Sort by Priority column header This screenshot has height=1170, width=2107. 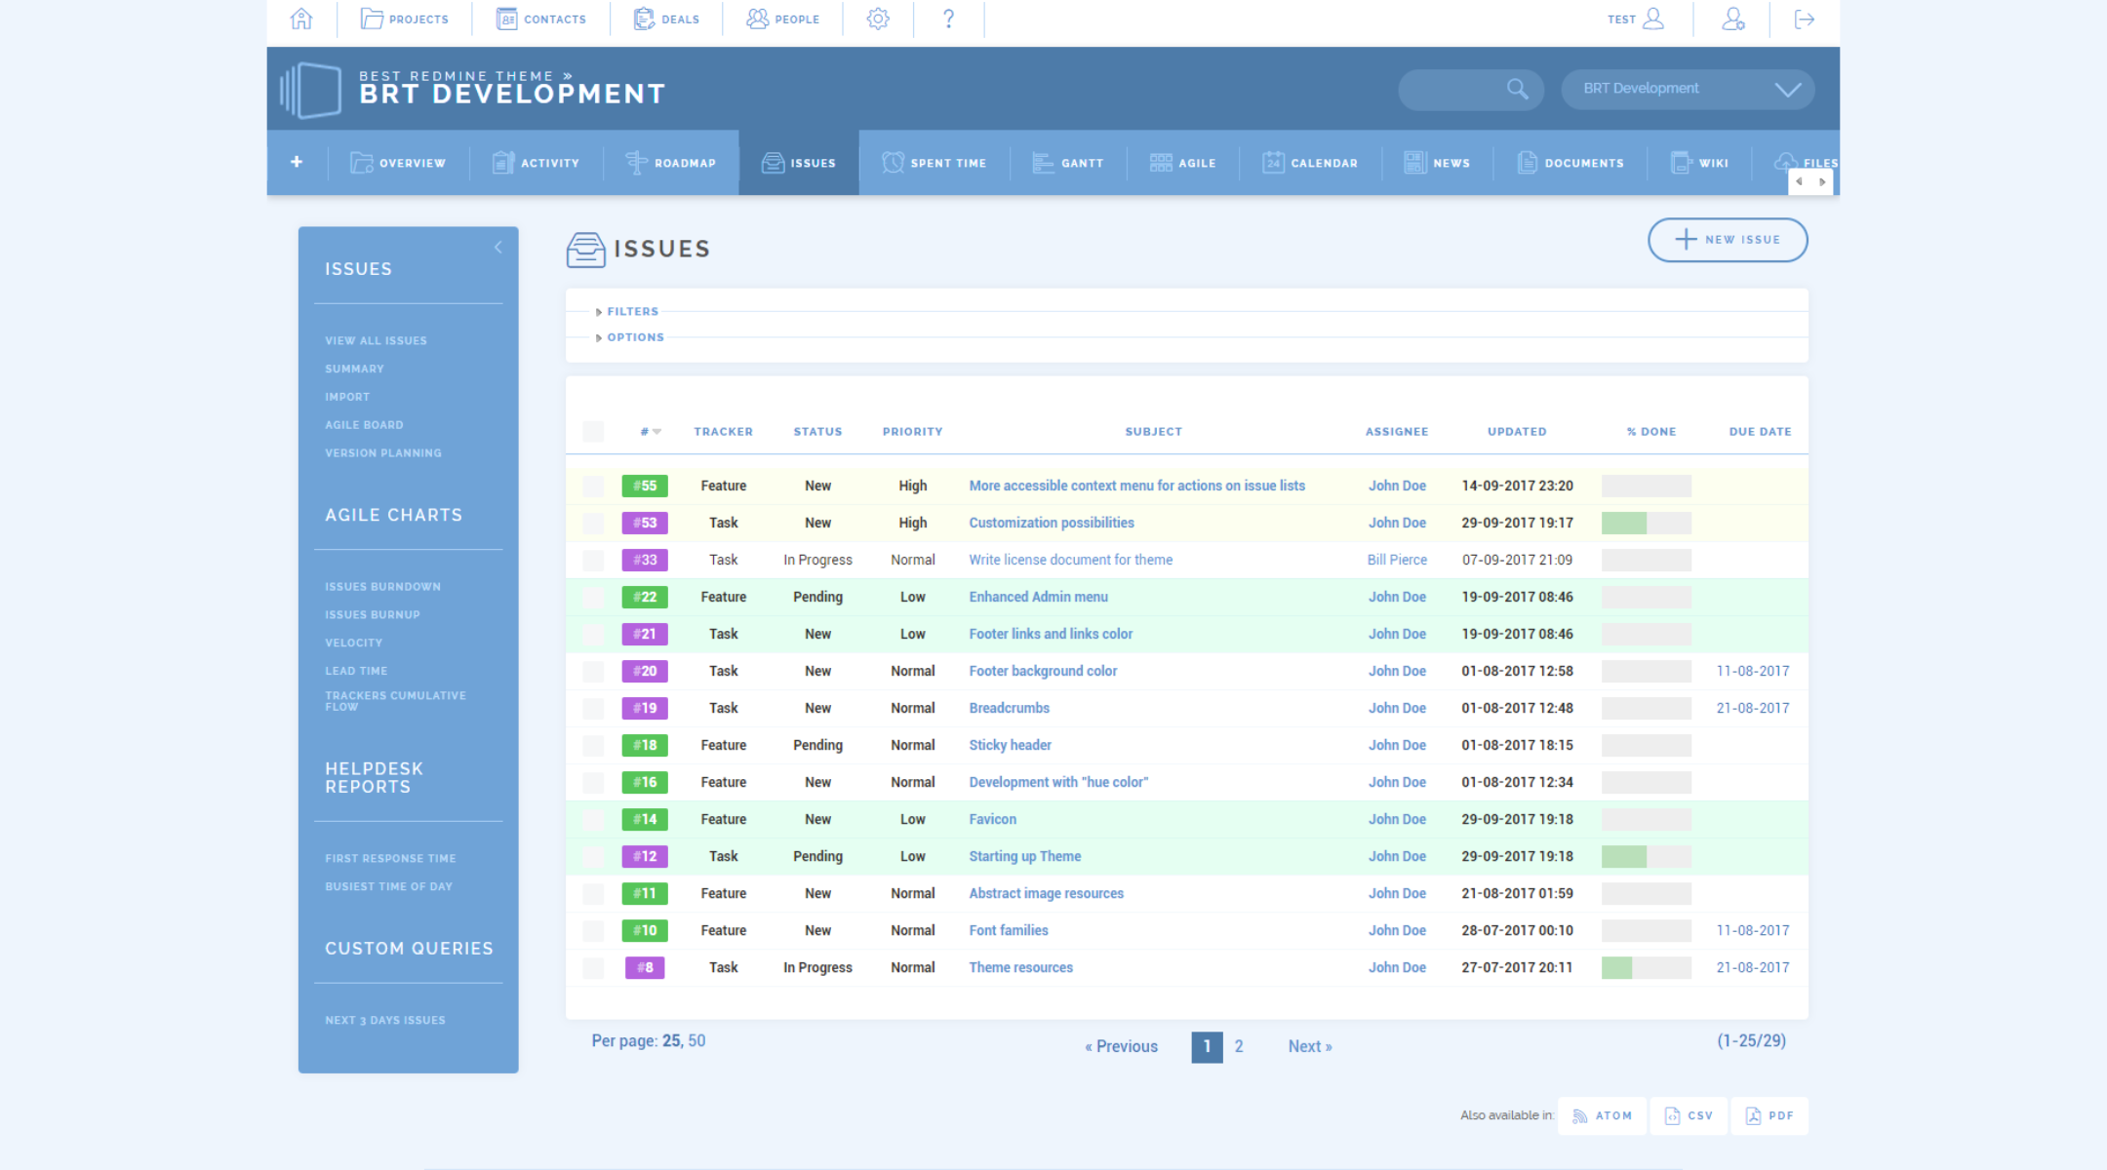(x=912, y=431)
